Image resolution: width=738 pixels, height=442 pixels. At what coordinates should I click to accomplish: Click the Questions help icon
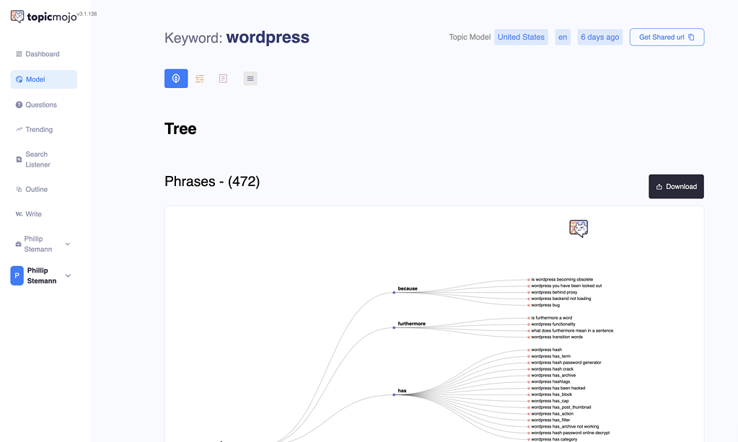19,105
